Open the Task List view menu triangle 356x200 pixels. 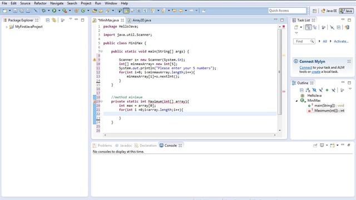pos(296,33)
